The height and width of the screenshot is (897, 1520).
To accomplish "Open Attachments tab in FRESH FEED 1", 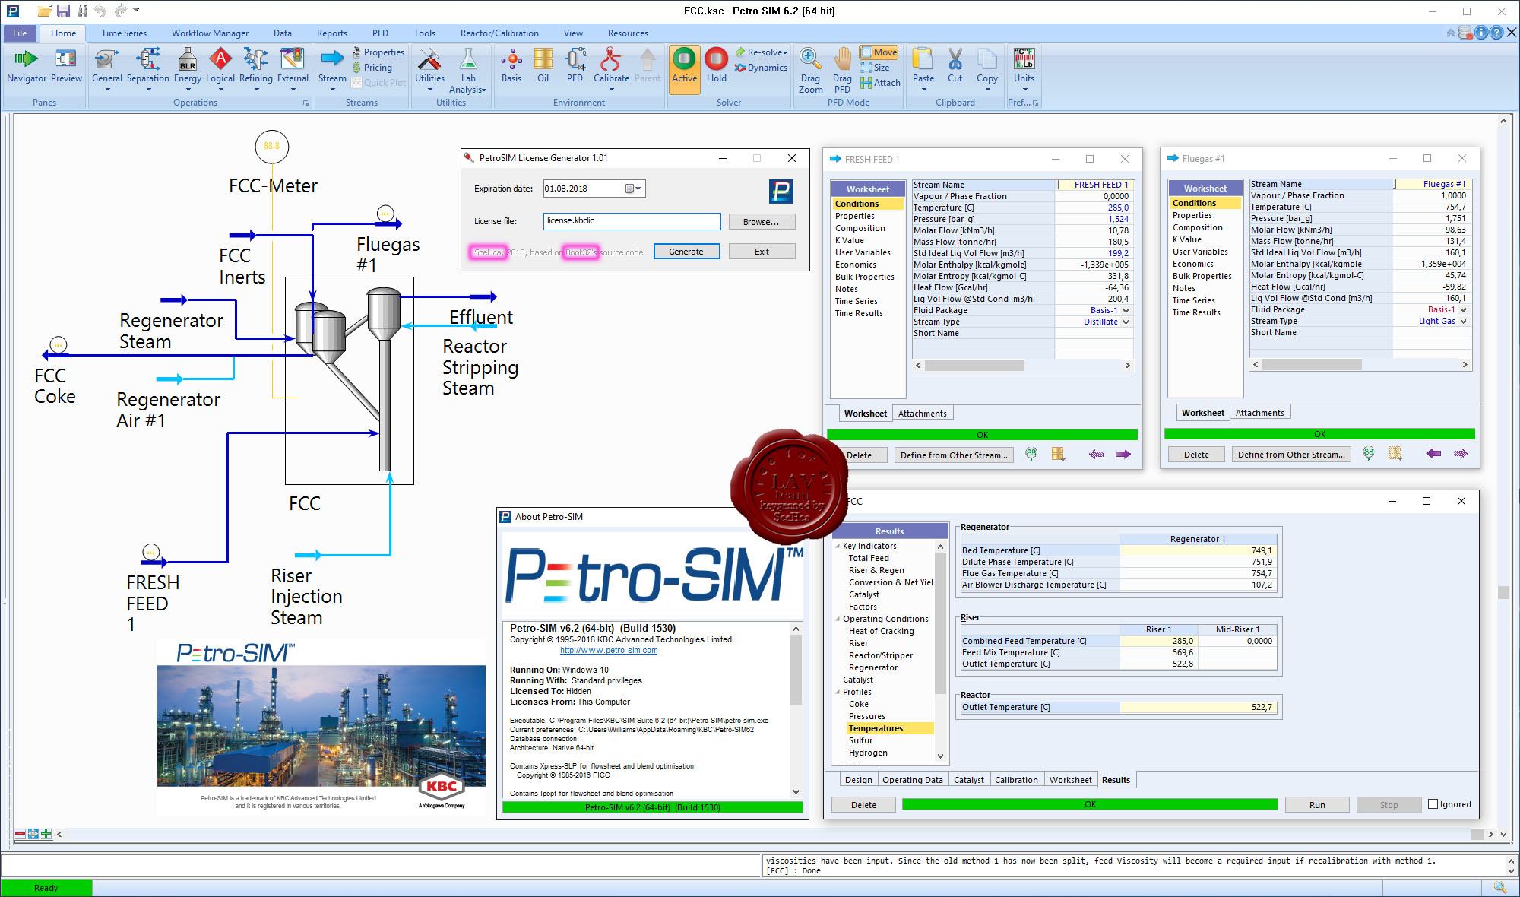I will click(923, 414).
